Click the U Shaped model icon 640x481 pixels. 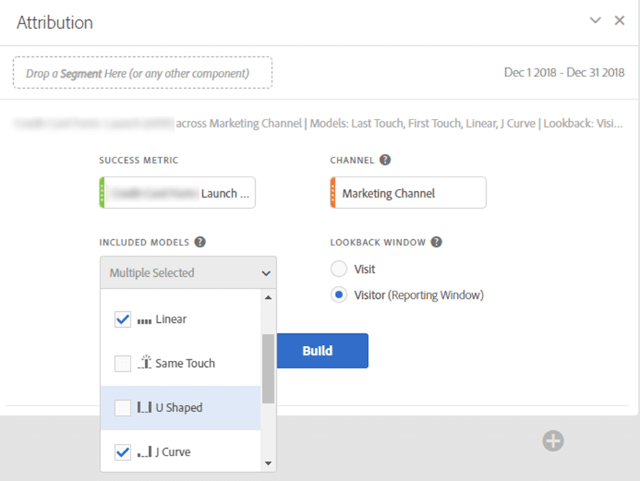click(144, 407)
